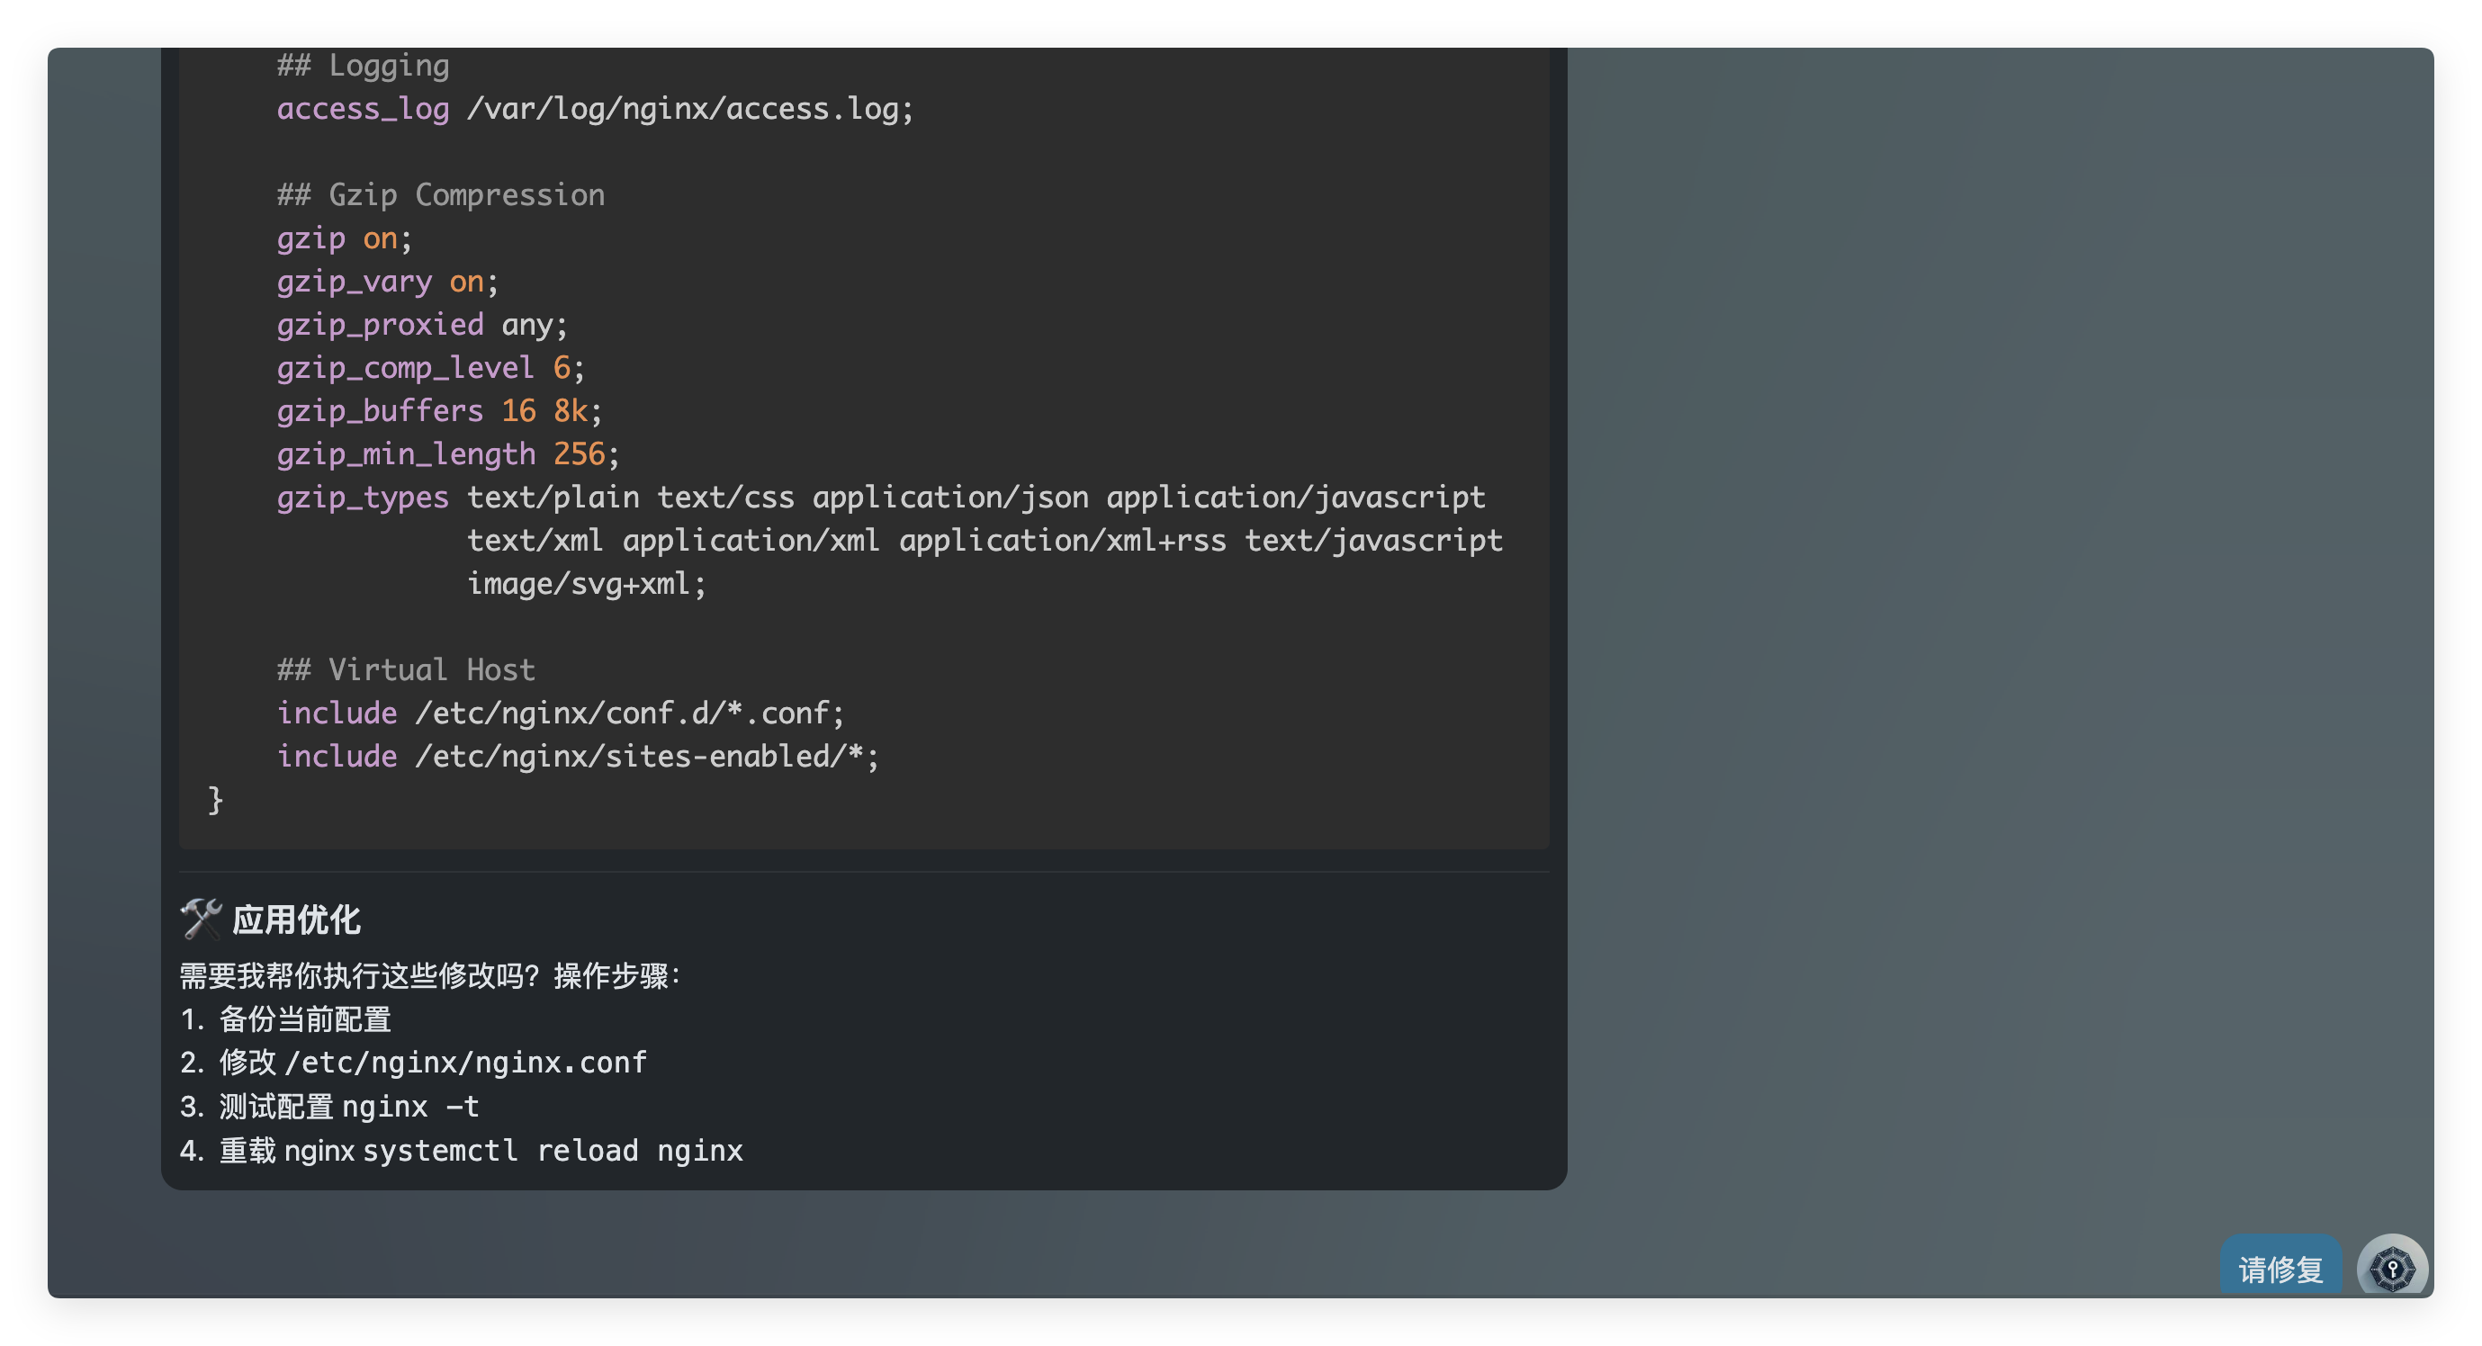Click the key avatar icon
Image resolution: width=2482 pixels, height=1346 pixels.
click(2391, 1268)
